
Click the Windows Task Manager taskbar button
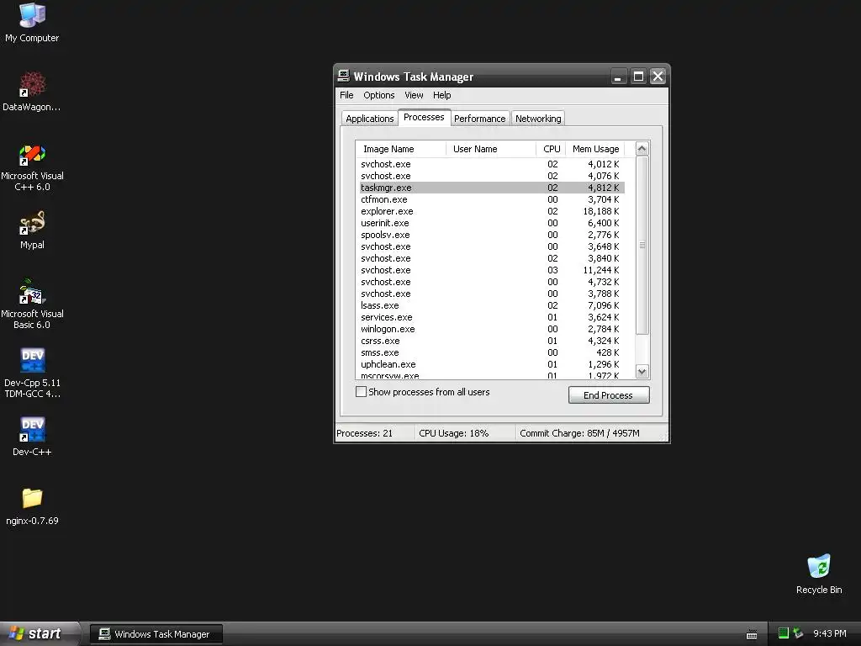(x=156, y=634)
